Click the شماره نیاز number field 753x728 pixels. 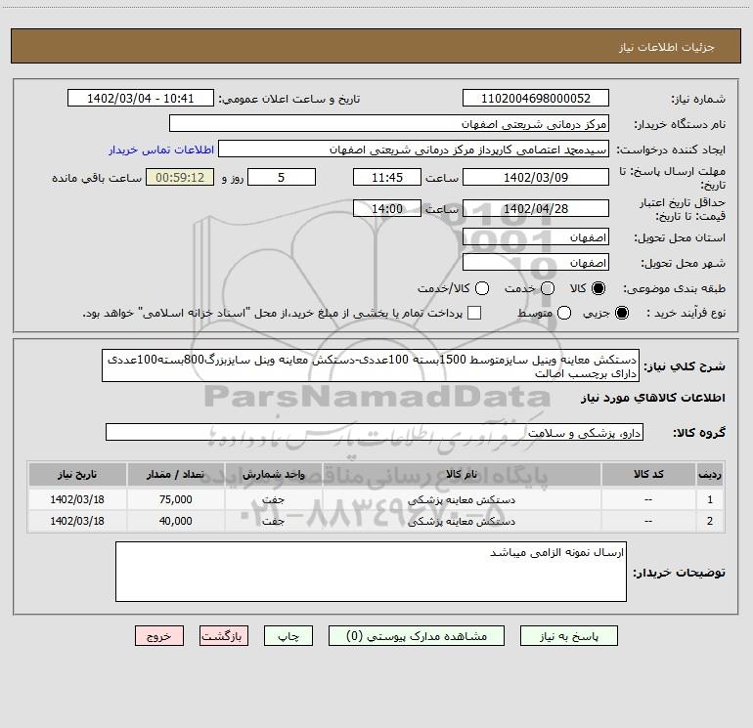pos(534,99)
